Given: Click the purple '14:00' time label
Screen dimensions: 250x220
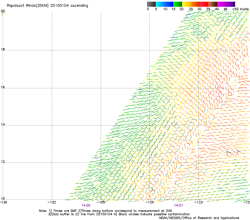Looking at the screenshot, I should point(86,205).
